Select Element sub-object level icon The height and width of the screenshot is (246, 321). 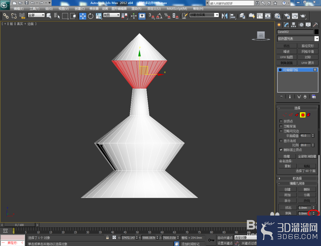click(x=308, y=115)
